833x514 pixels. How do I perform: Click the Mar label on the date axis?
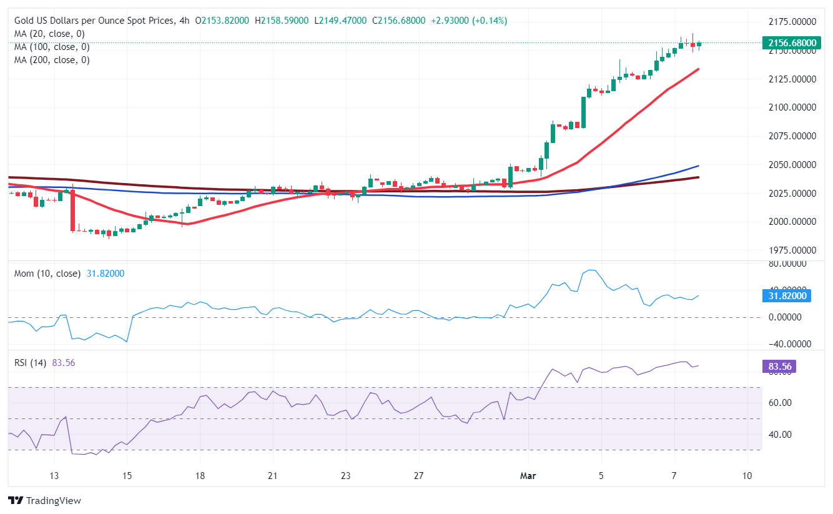tap(528, 476)
